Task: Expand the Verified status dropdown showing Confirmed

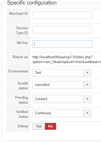Action: point(62,113)
